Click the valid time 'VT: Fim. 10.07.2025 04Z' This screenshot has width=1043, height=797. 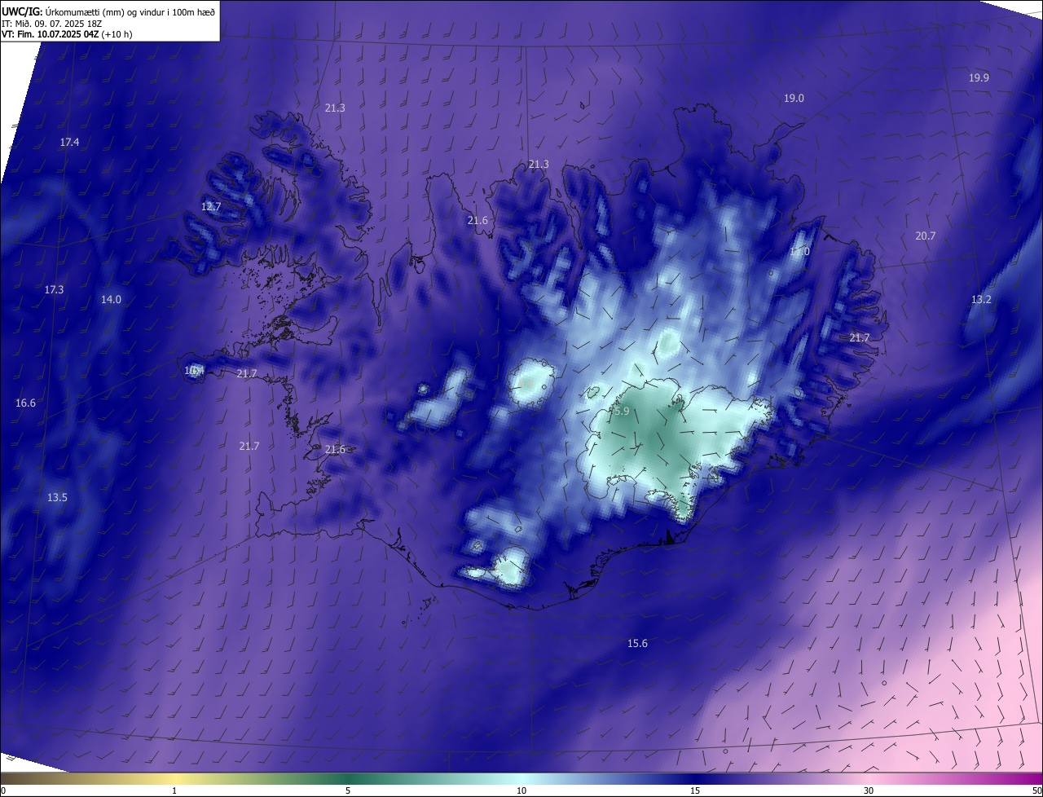pos(49,34)
